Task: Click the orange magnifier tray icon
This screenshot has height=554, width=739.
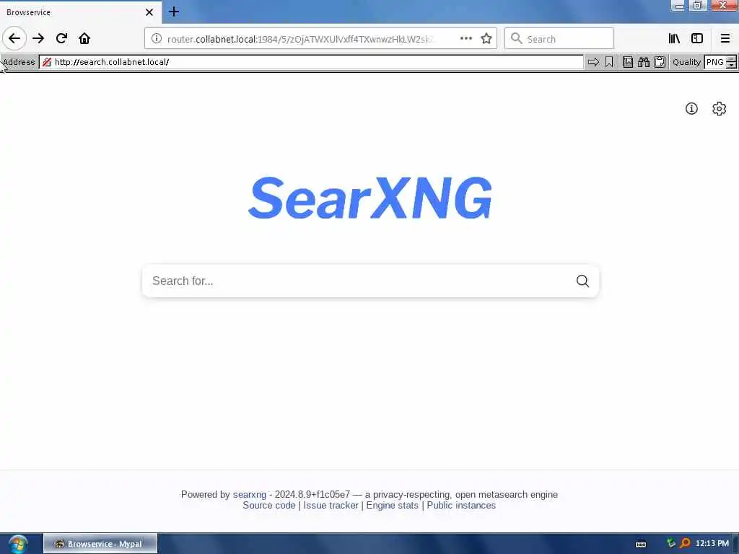Action: (686, 543)
